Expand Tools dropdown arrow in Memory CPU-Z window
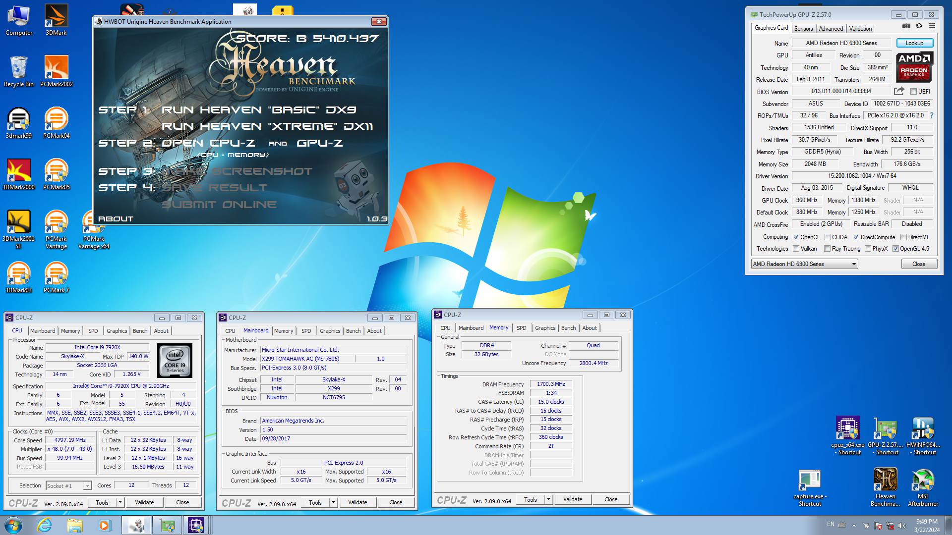 [548, 499]
